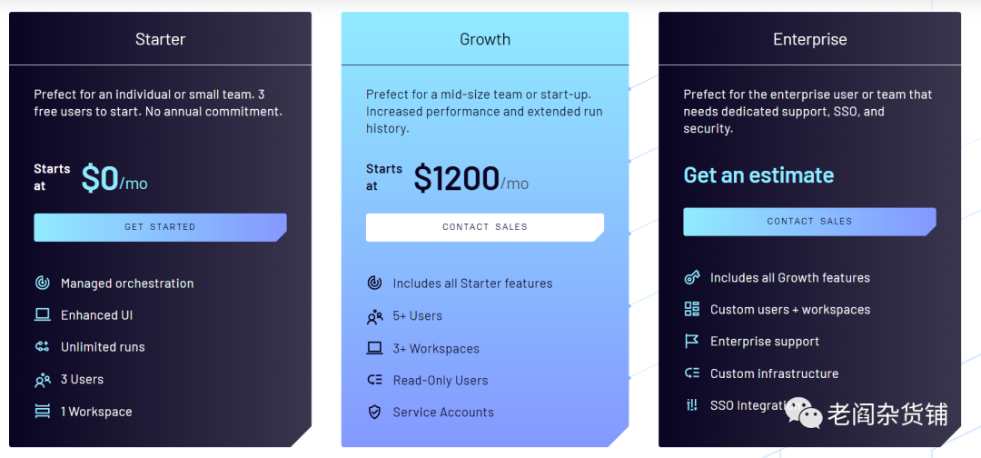The image size is (981, 458).
Task: Click the Enhanced UI laptop icon
Action: 42,314
